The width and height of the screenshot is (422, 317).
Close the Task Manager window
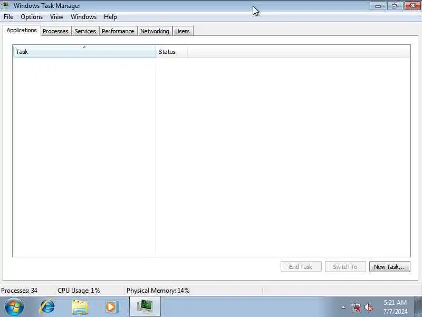pos(413,6)
